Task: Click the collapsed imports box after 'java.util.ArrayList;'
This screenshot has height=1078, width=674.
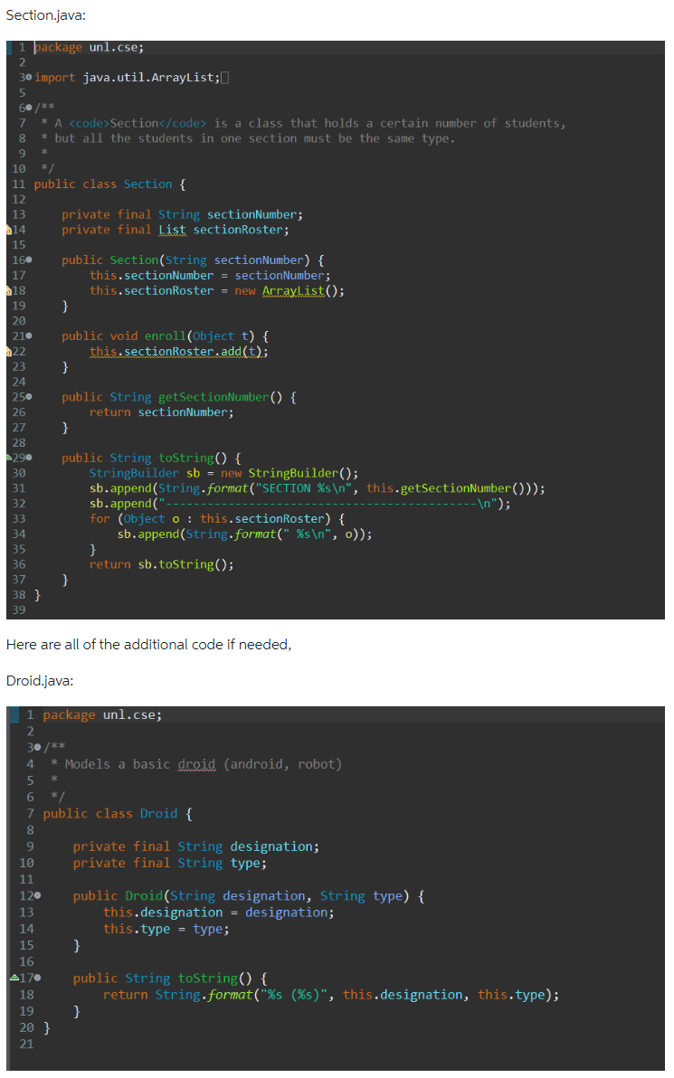Action: [x=225, y=78]
